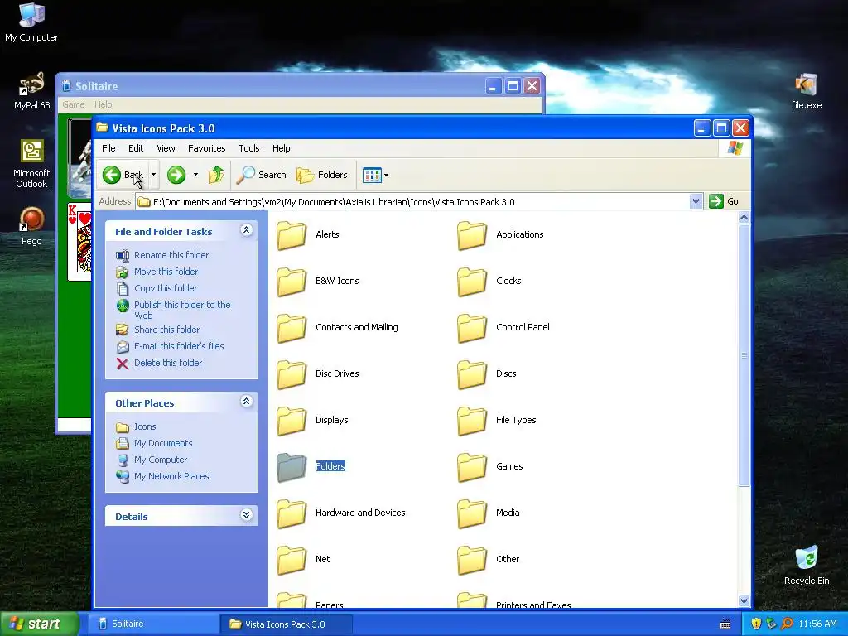Select the Recycle Bin desktop icon
This screenshot has height=636, width=848.
pyautogui.click(x=807, y=566)
